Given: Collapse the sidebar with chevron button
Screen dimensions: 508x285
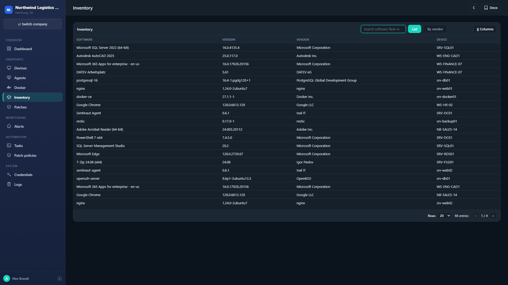Looking at the screenshot, I should point(60,279).
